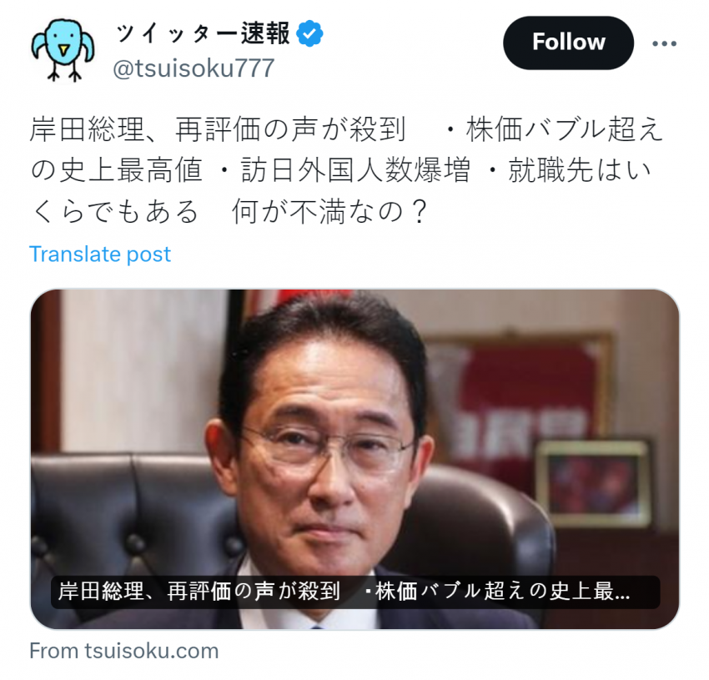This screenshot has width=709, height=680.
Task: Click the blue verified checkmark badge
Action: point(309,34)
